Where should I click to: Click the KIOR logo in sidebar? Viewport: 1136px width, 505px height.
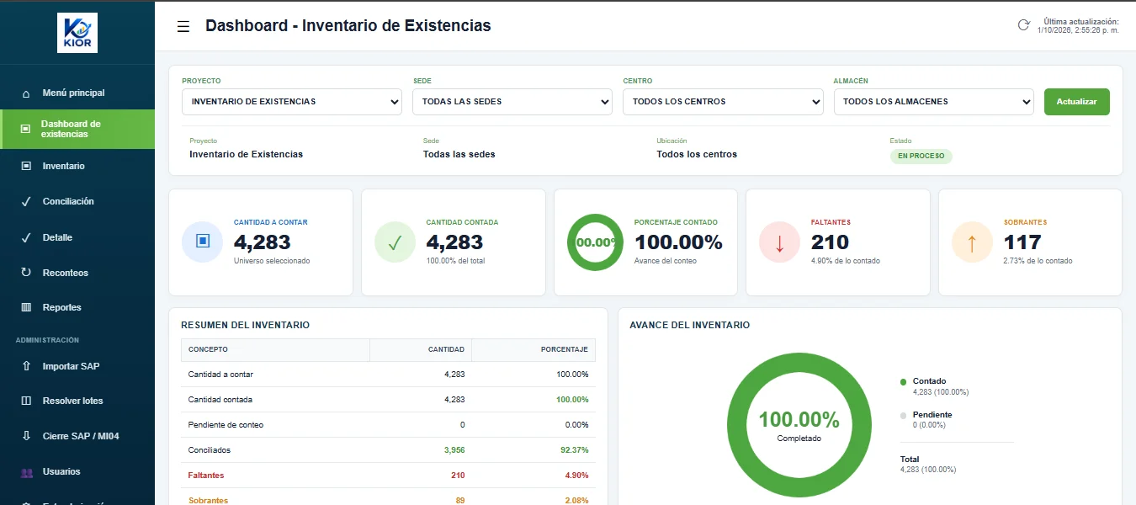point(77,33)
